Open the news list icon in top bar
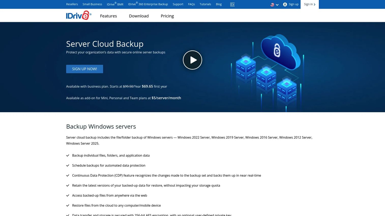The image size is (385, 216). click(232, 4)
